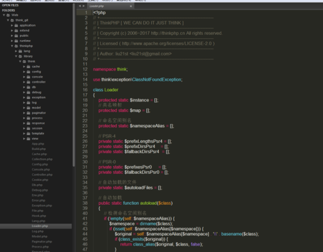323x252 pixels.
Task: Expand the paginator folder
Action: point(25,113)
